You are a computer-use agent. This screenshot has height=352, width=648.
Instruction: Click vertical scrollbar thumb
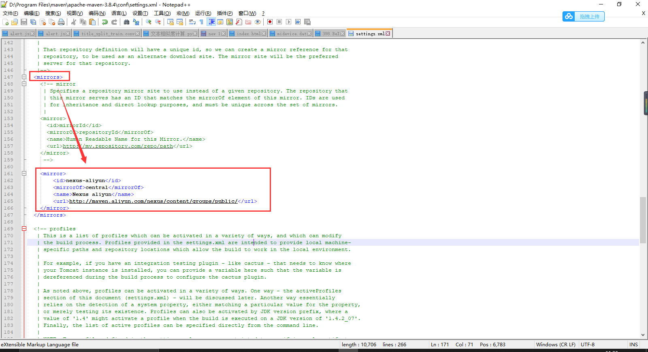tap(643, 220)
